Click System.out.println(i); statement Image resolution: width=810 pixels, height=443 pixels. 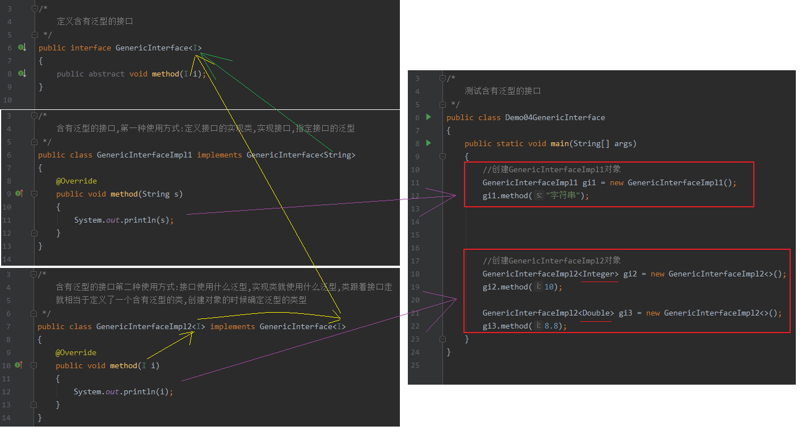coord(123,391)
